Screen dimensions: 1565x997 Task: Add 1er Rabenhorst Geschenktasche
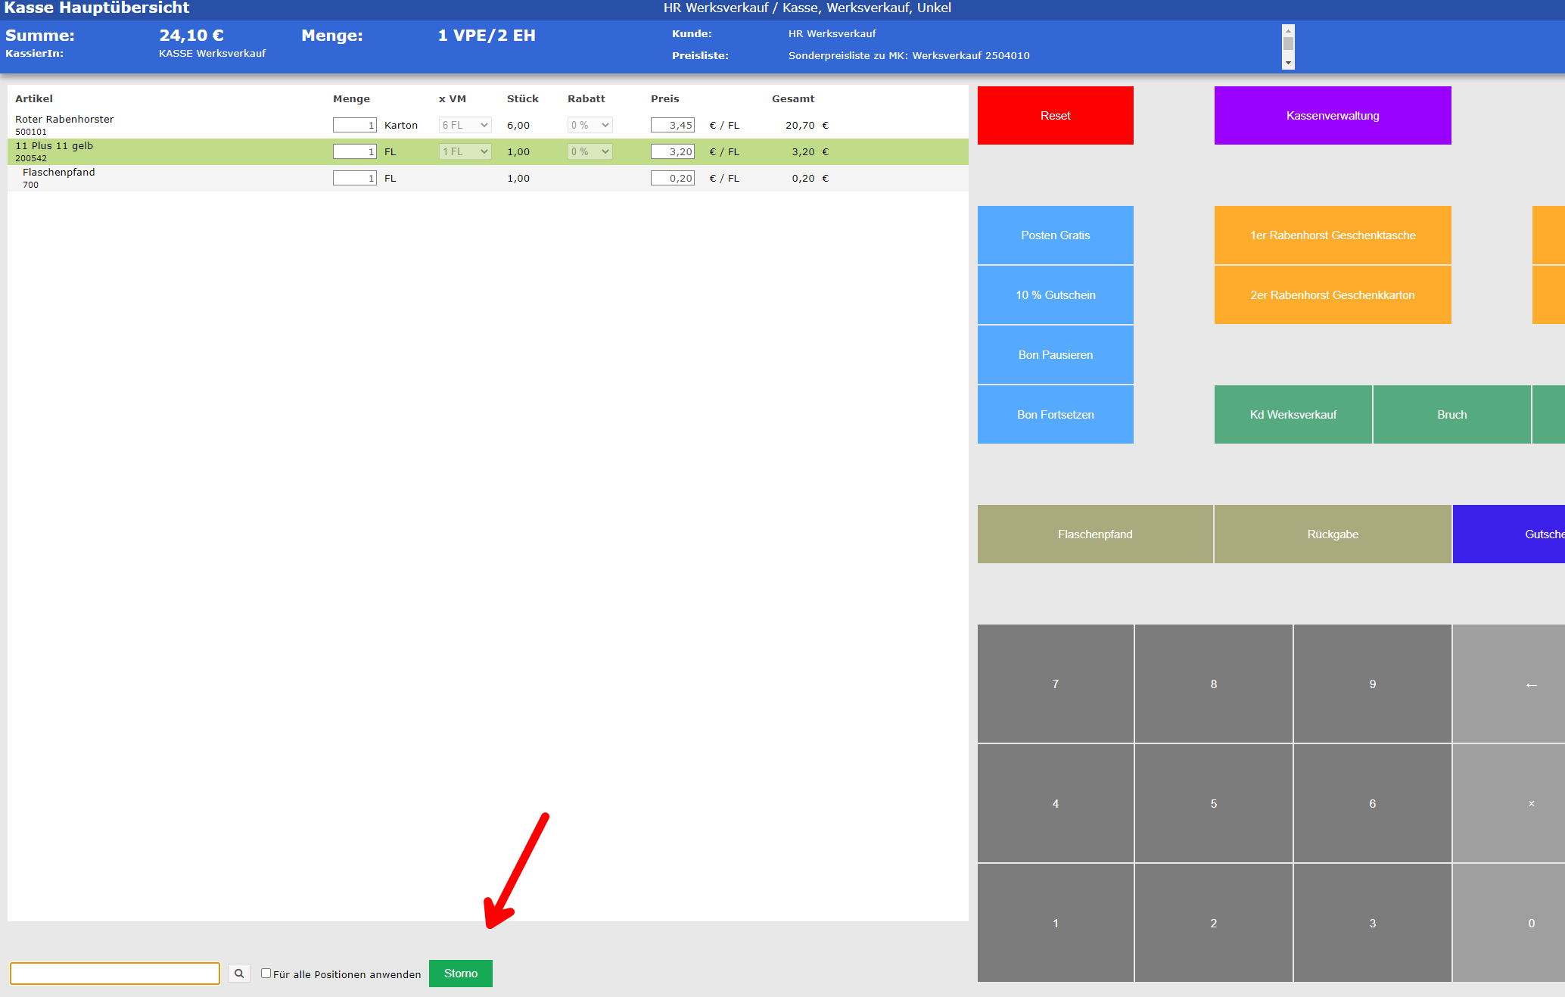pyautogui.click(x=1332, y=235)
